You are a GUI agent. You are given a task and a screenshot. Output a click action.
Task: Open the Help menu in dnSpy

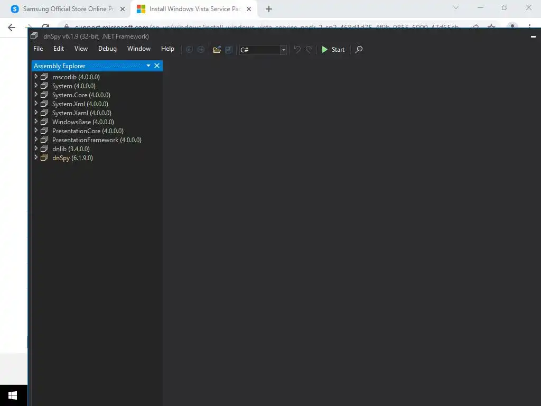click(167, 49)
